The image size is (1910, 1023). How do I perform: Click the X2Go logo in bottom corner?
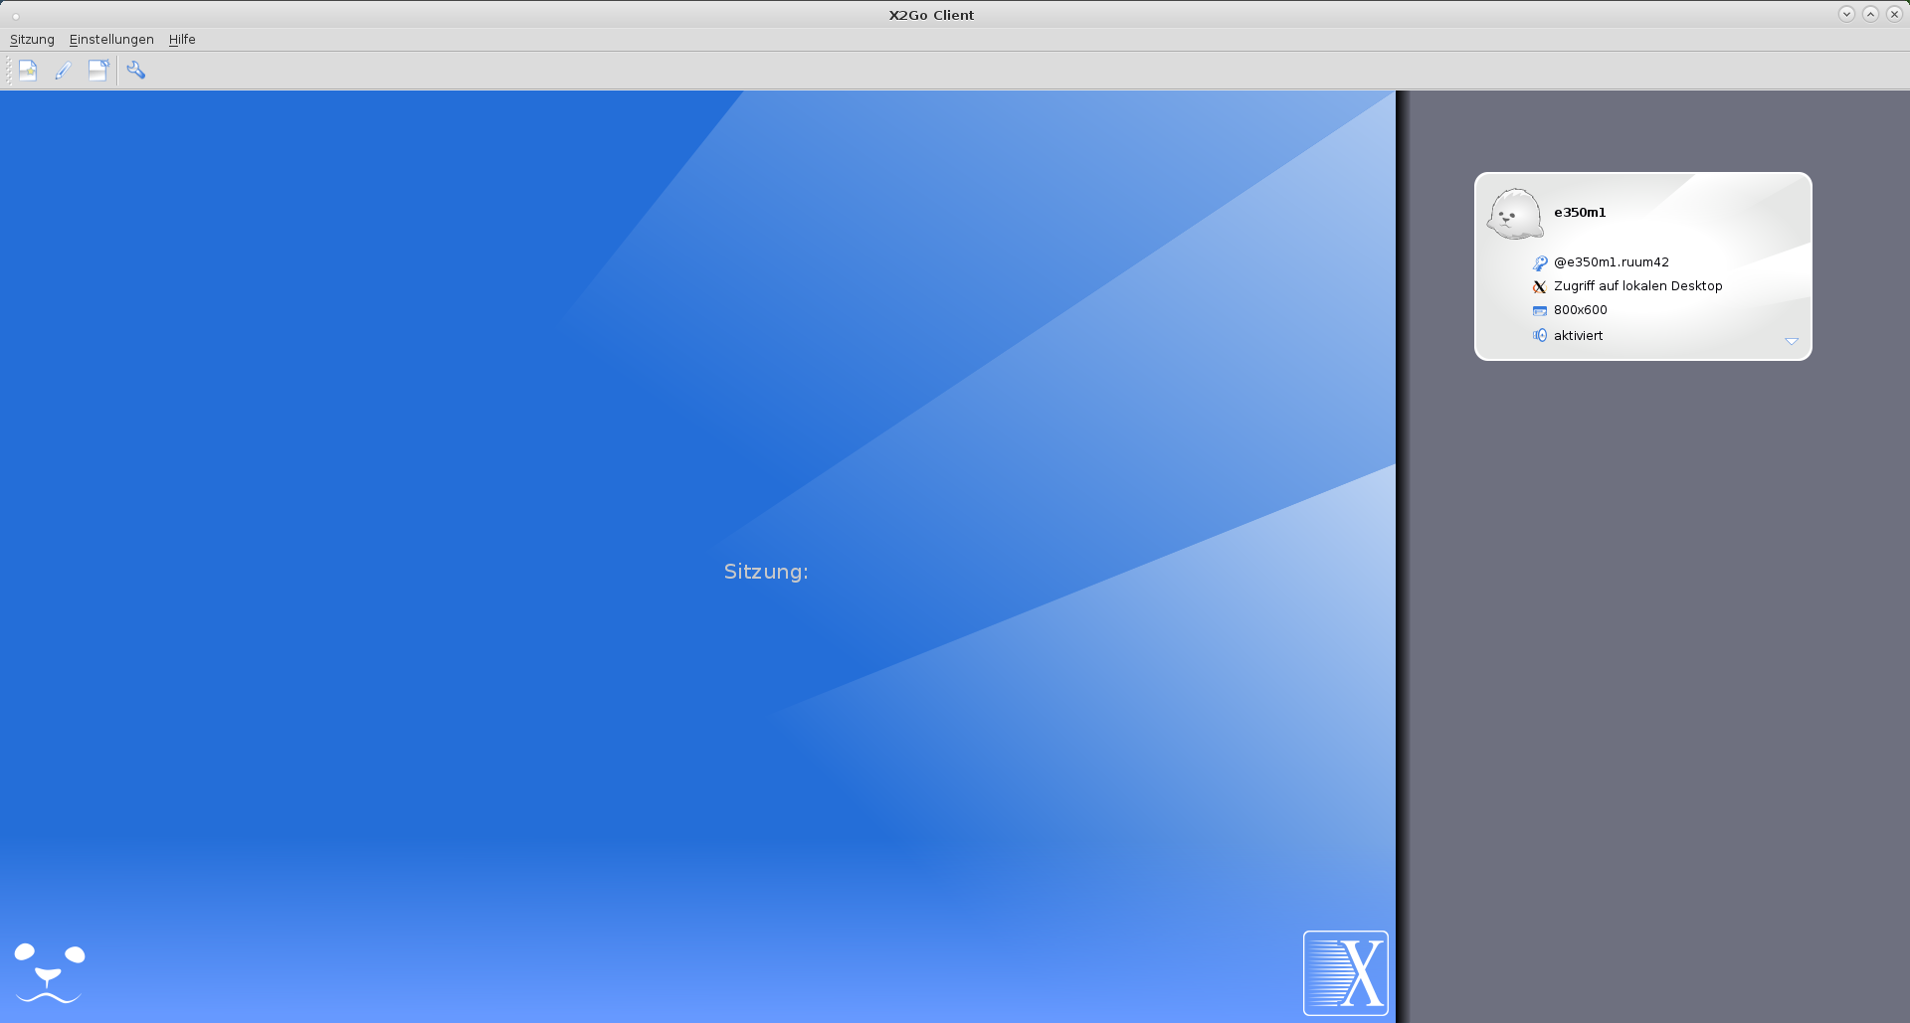[1345, 972]
